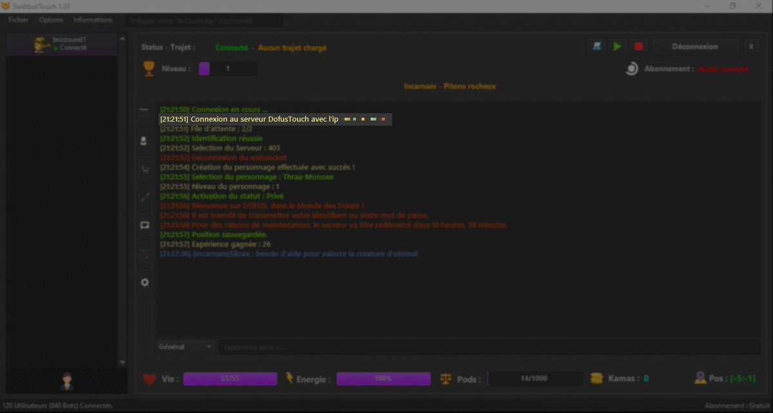The image size is (773, 413).
Task: Open the chat bubble tab in the sidebar
Action: click(144, 226)
